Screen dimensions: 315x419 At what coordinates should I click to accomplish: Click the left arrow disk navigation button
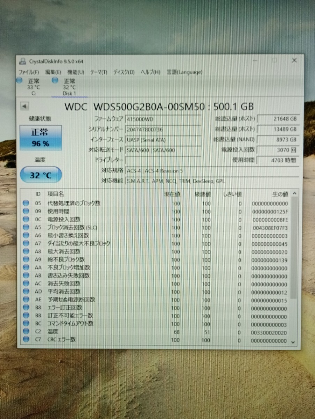24,107
